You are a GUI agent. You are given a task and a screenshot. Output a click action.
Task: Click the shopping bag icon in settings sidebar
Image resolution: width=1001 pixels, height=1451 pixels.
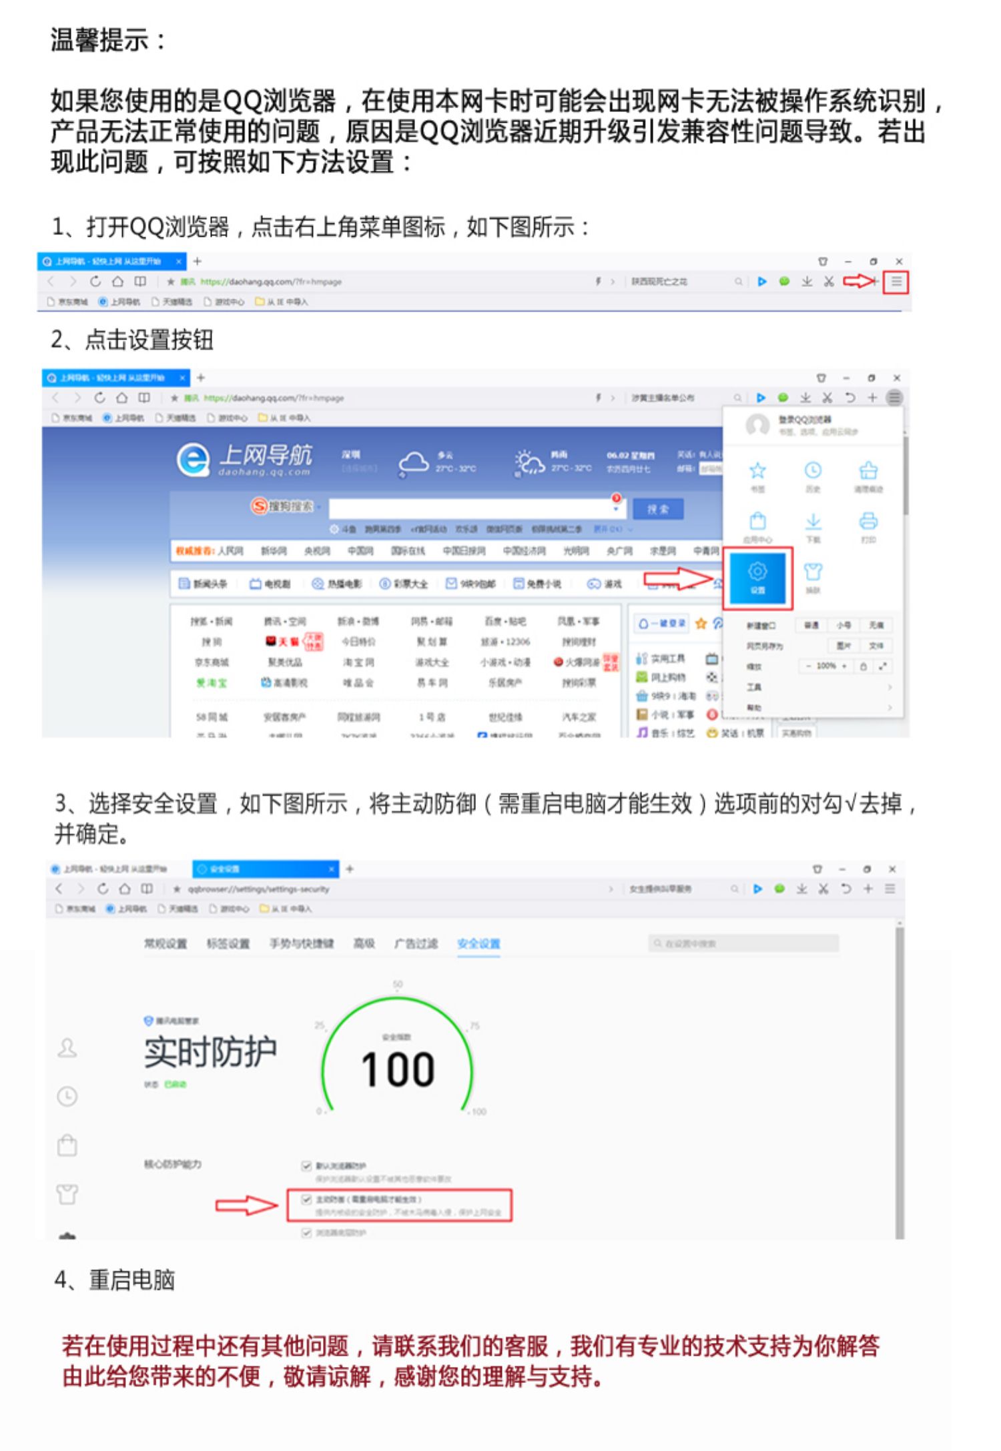(67, 1145)
